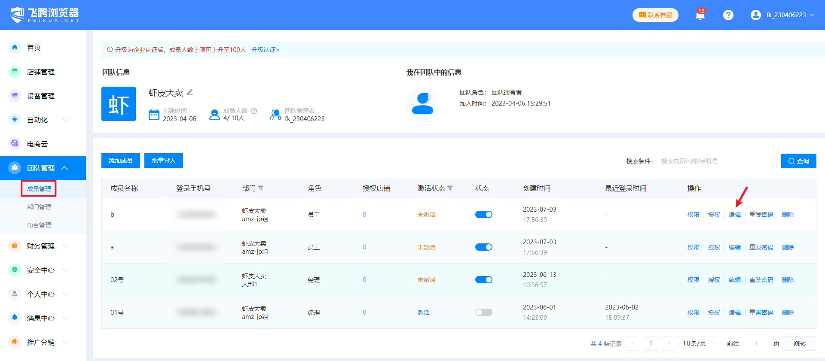The image size is (825, 361).
Task: Disable status toggle for member b
Action: 483,215
